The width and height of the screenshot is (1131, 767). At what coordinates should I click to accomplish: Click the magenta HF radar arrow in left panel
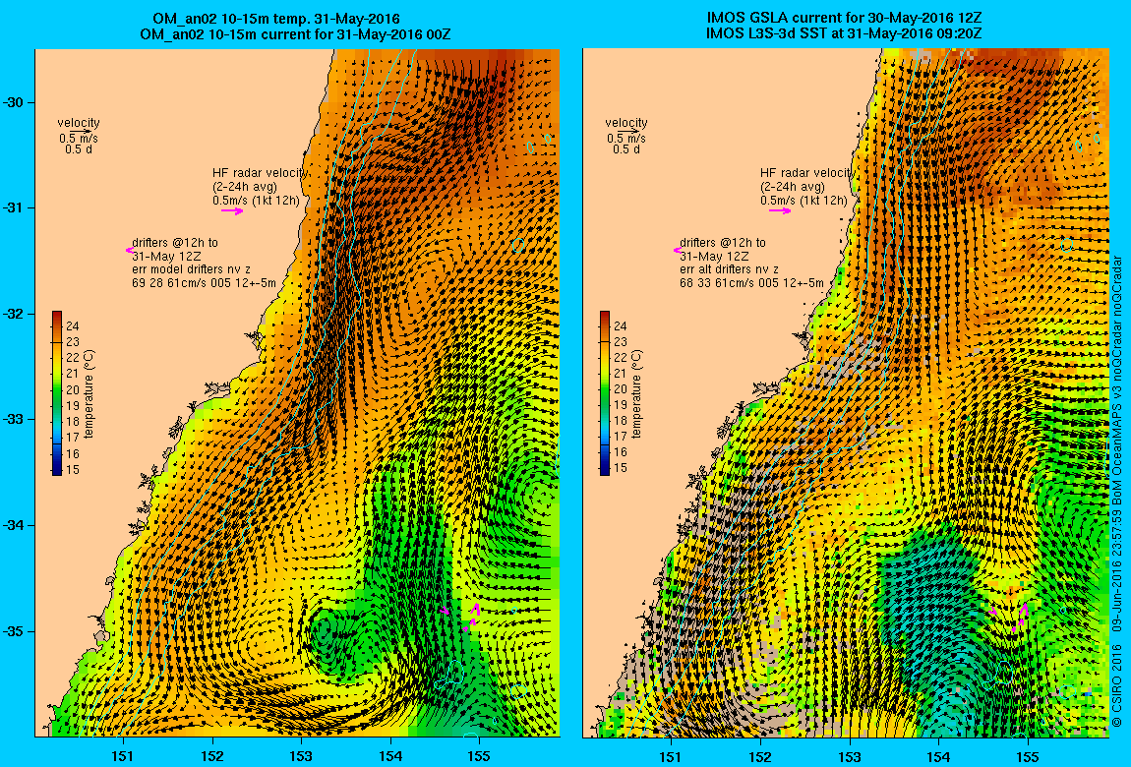point(232,211)
